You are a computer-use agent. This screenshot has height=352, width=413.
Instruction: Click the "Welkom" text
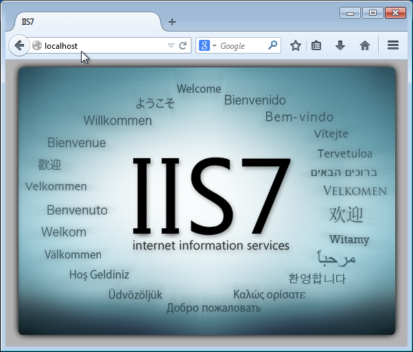tap(64, 232)
